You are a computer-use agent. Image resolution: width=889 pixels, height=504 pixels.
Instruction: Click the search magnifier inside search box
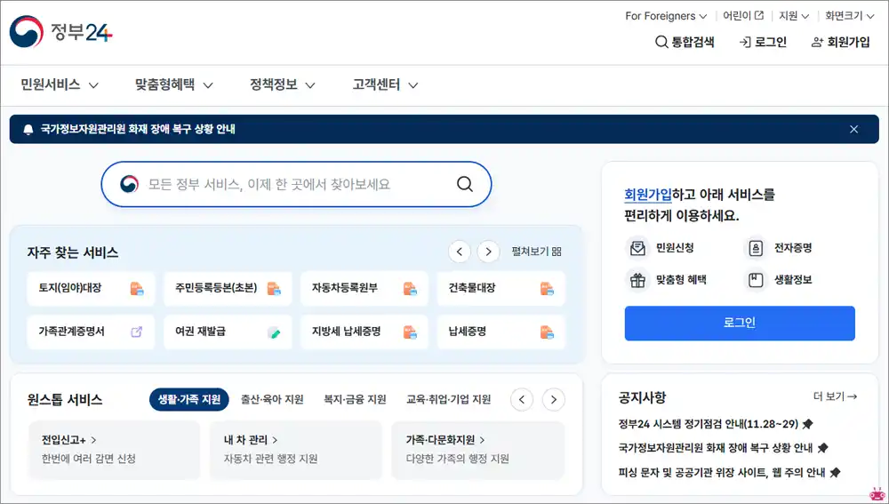click(465, 184)
